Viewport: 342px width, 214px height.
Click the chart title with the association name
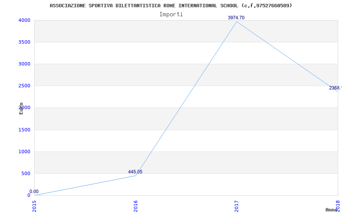[x=171, y=6]
